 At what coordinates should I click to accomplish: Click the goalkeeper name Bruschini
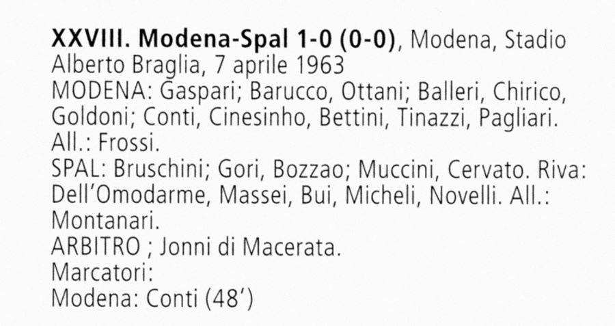163,169
